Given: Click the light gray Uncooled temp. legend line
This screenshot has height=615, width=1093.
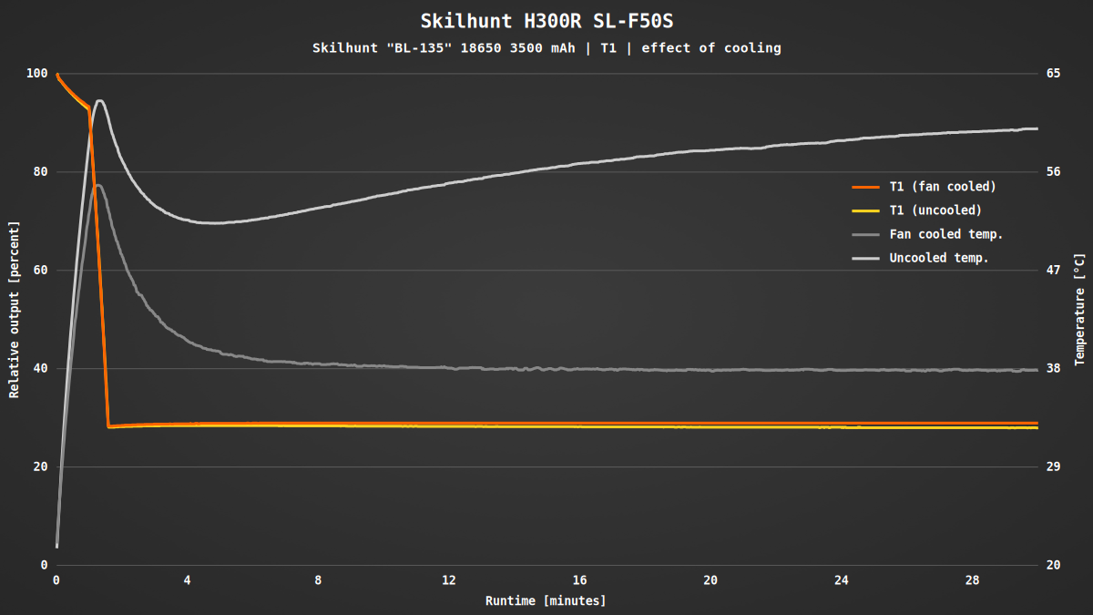Looking at the screenshot, I should 865,258.
